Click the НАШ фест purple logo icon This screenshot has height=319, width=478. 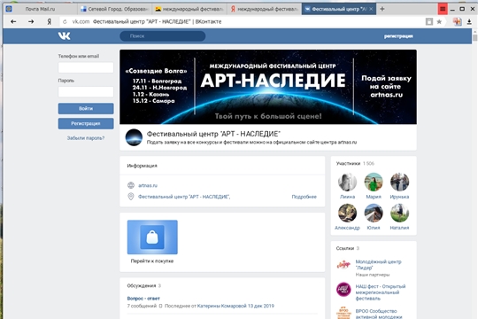(343, 290)
